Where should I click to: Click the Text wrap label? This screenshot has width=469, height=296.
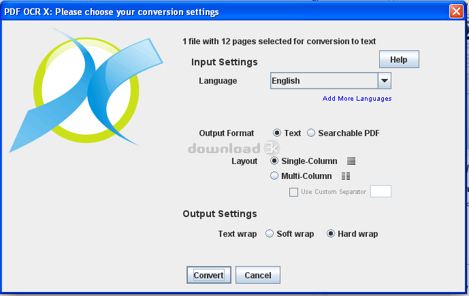click(x=237, y=234)
